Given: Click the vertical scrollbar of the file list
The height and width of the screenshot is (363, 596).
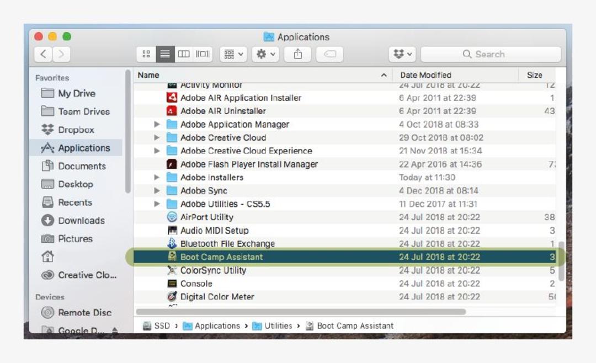Looking at the screenshot, I should click(x=561, y=261).
